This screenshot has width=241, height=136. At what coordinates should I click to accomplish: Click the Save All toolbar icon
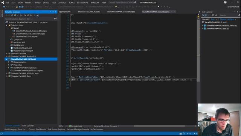[x=23, y=7]
